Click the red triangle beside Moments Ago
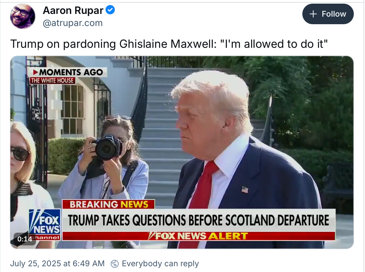 click(36, 72)
